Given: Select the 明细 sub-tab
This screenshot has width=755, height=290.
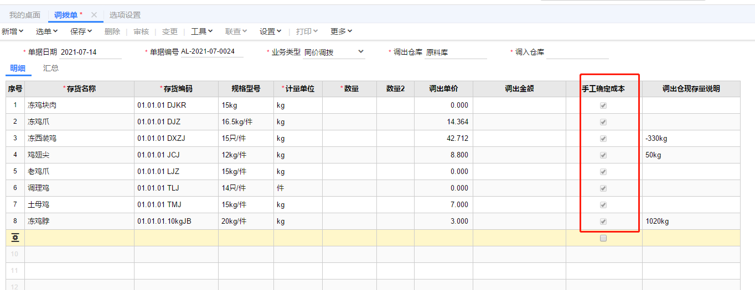Looking at the screenshot, I should 18,68.
